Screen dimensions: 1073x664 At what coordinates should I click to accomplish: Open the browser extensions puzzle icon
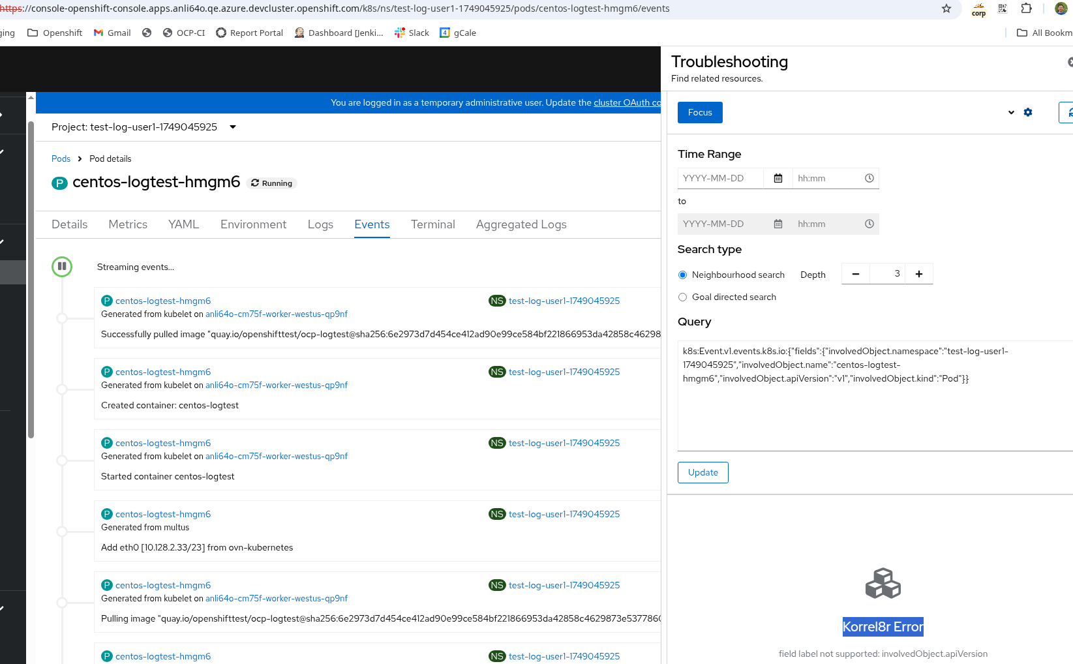pyautogui.click(x=1026, y=8)
